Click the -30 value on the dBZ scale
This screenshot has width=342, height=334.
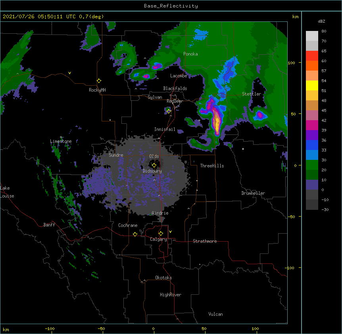pyautogui.click(x=325, y=209)
